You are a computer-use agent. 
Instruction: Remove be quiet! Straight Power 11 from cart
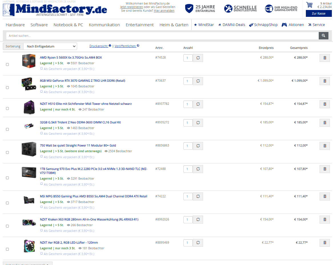point(325,146)
